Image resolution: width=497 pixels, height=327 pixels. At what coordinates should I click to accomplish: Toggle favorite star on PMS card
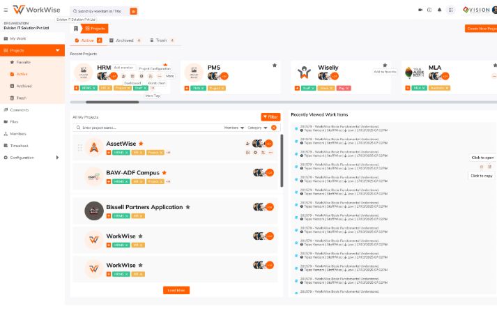(275, 66)
